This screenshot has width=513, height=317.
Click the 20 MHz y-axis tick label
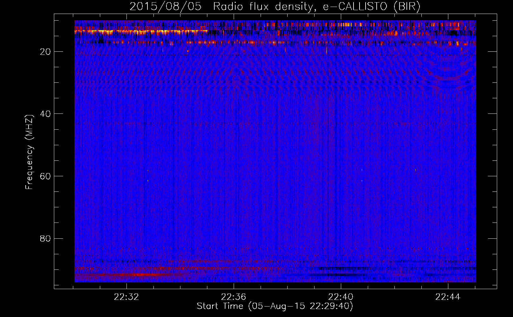pyautogui.click(x=45, y=52)
